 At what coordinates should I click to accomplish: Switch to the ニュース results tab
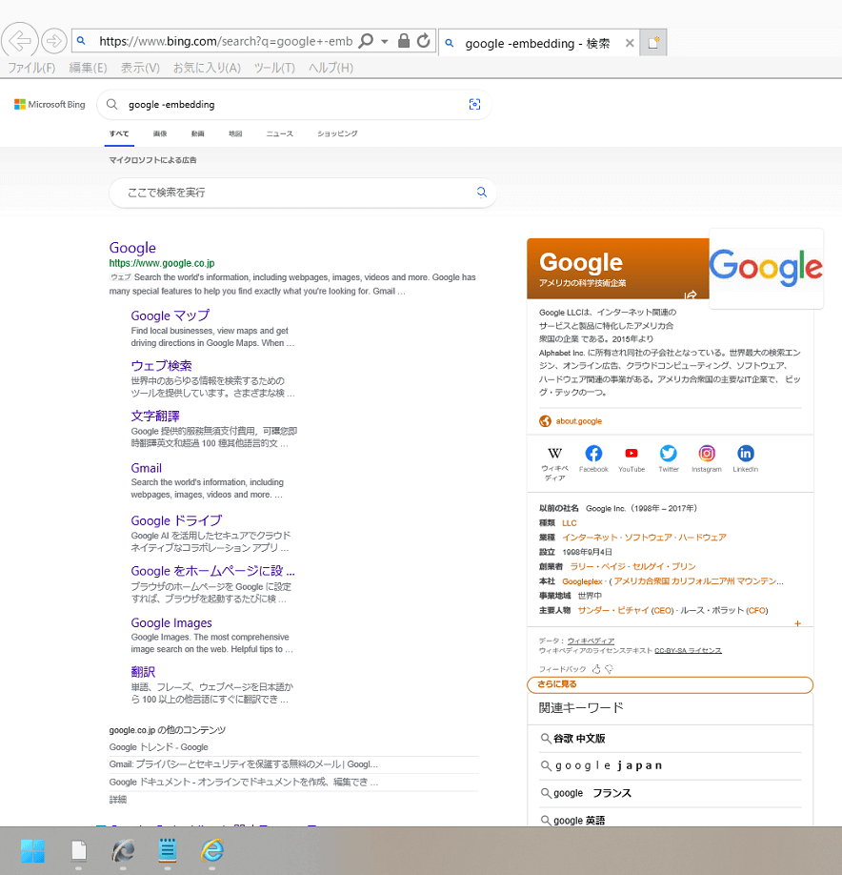[279, 133]
